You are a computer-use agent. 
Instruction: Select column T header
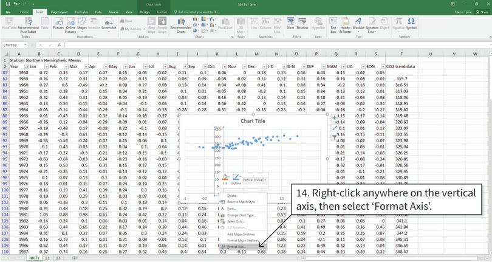(401, 53)
